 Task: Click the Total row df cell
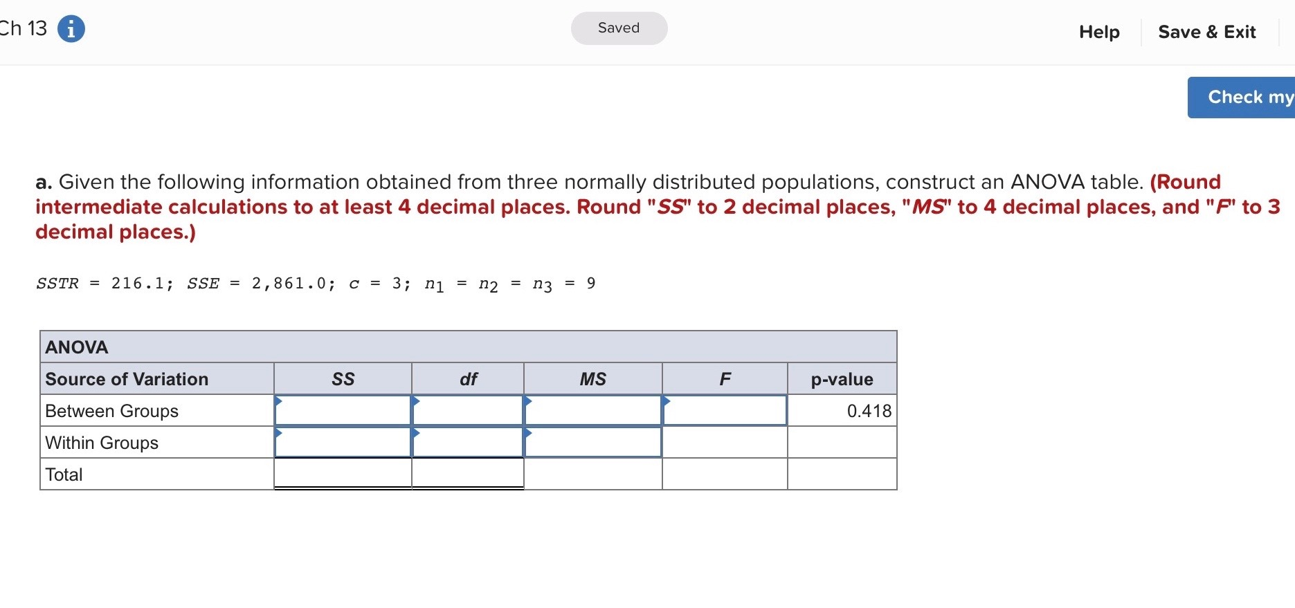point(468,474)
